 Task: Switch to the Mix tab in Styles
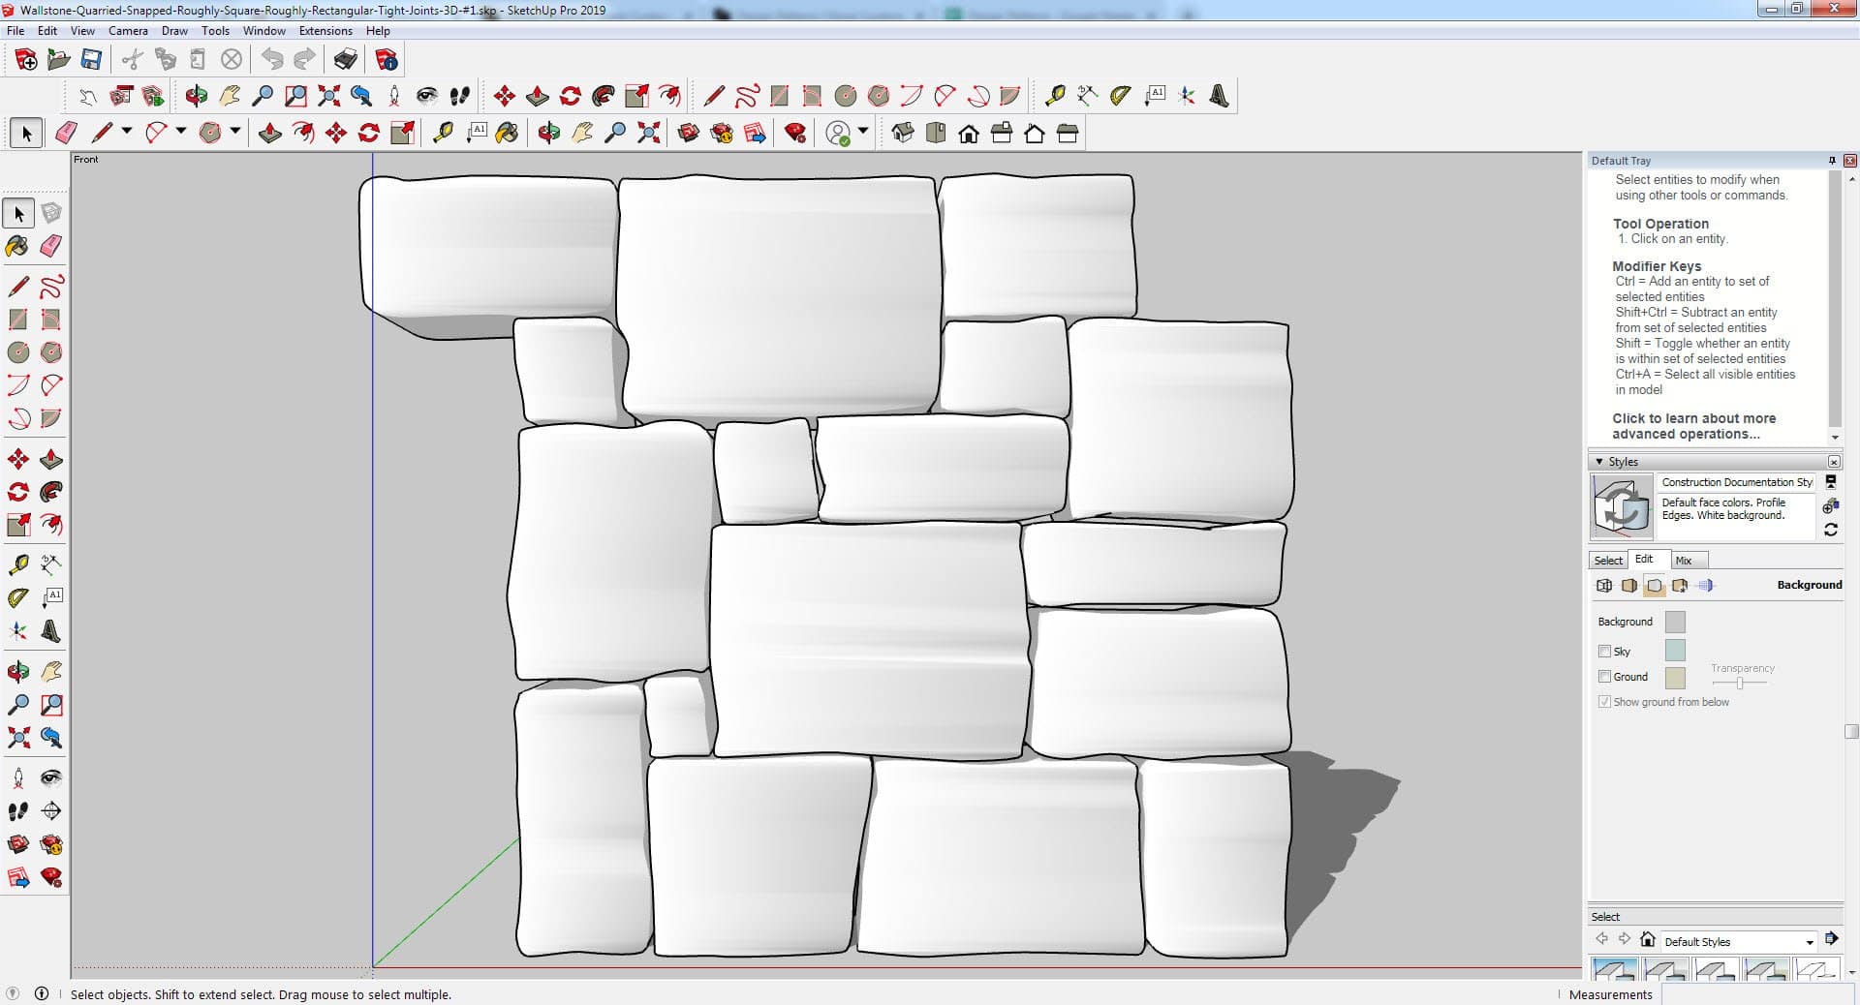click(1684, 561)
